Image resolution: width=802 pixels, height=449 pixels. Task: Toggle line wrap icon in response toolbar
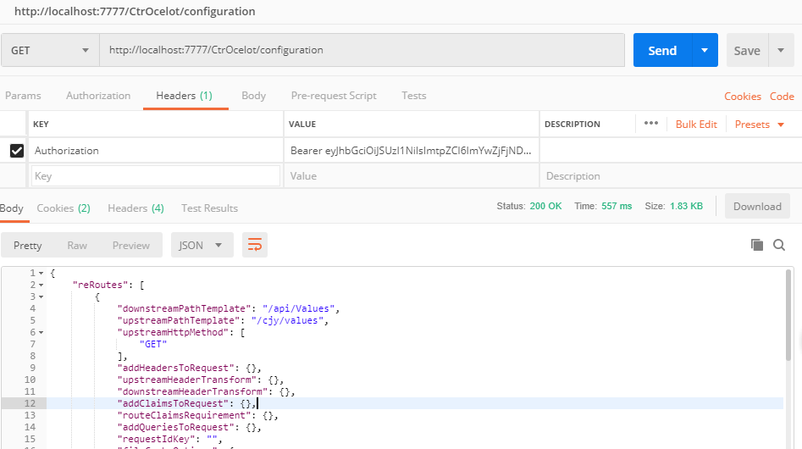pyautogui.click(x=255, y=245)
